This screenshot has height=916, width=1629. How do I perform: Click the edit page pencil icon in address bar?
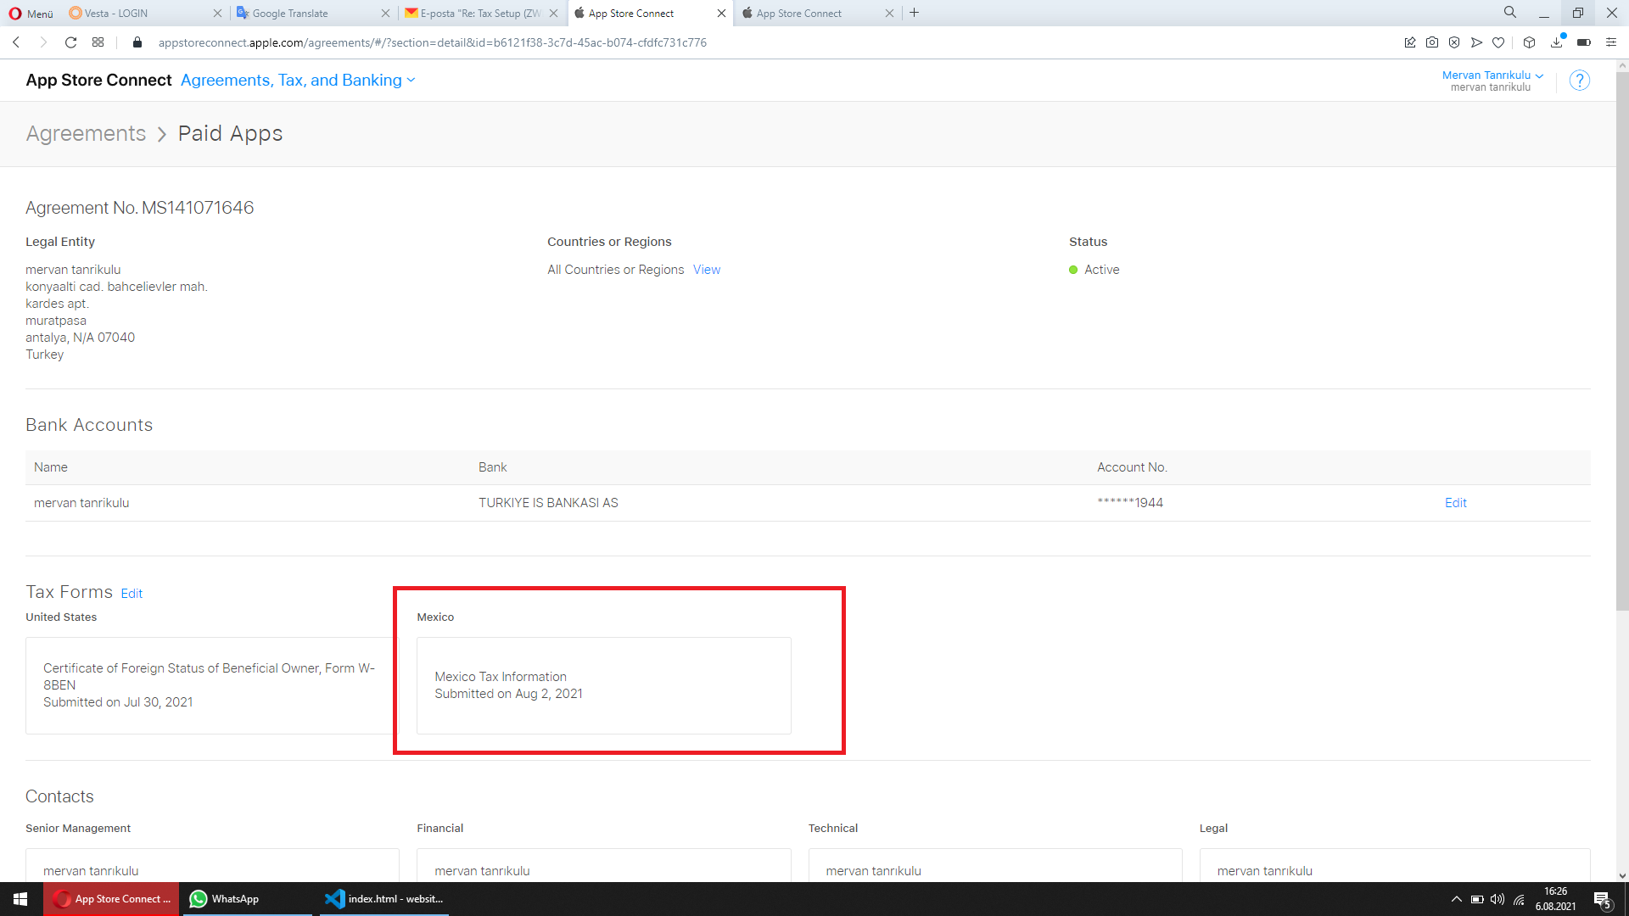[x=1410, y=42]
